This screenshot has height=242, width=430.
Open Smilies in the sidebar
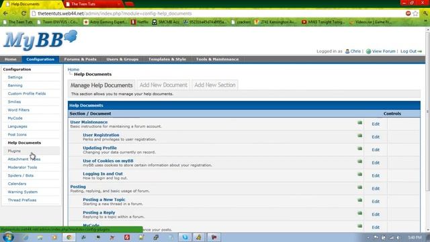pyautogui.click(x=14, y=102)
